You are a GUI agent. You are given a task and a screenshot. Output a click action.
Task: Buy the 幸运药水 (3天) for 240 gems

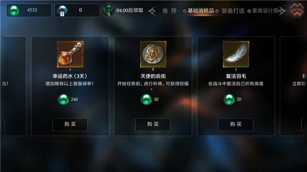tap(70, 124)
